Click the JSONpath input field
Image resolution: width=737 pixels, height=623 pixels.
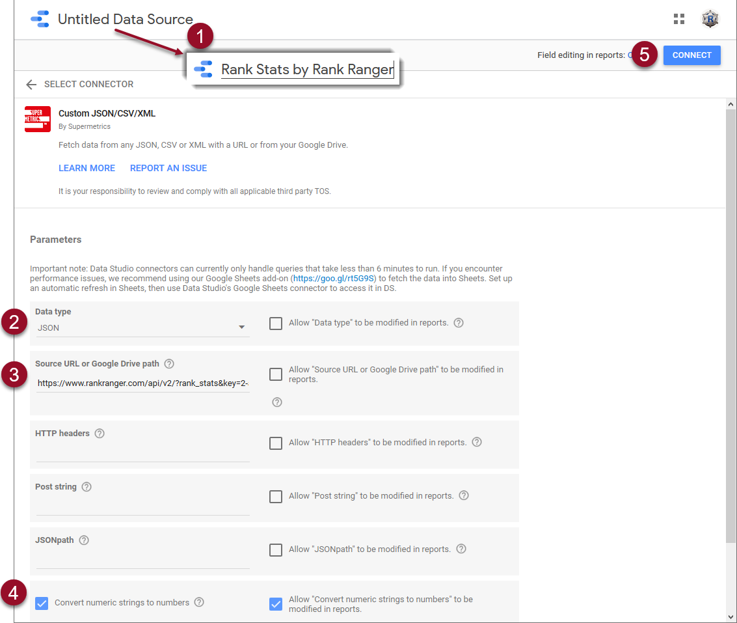coord(142,560)
